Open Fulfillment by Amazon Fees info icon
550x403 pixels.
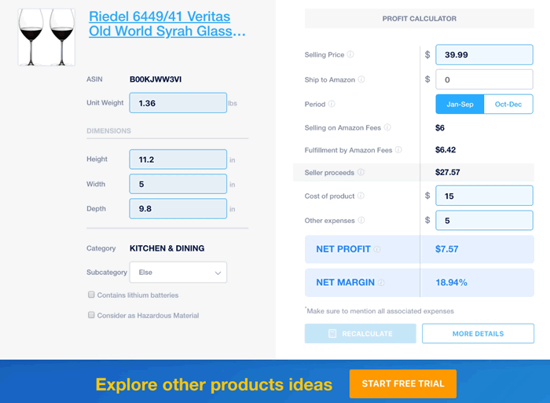(398, 150)
